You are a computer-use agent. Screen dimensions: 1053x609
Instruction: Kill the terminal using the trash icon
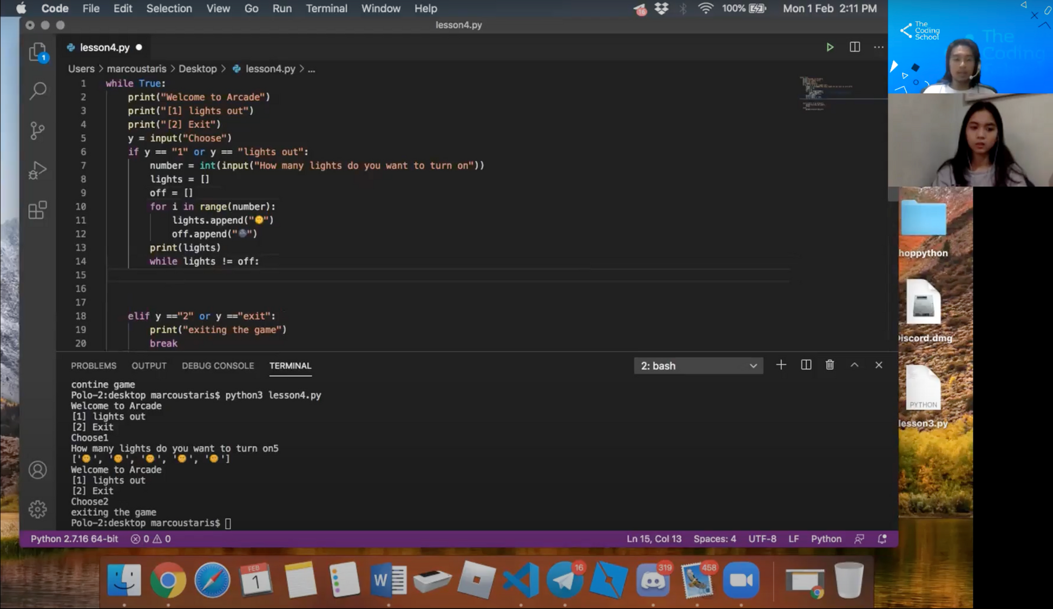tap(830, 365)
